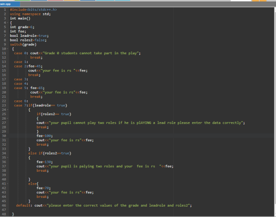
Task: Click the 'using namespace std;' line
Action: 30,14
